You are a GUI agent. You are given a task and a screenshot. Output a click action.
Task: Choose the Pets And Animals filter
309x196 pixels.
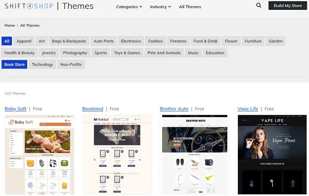point(164,53)
